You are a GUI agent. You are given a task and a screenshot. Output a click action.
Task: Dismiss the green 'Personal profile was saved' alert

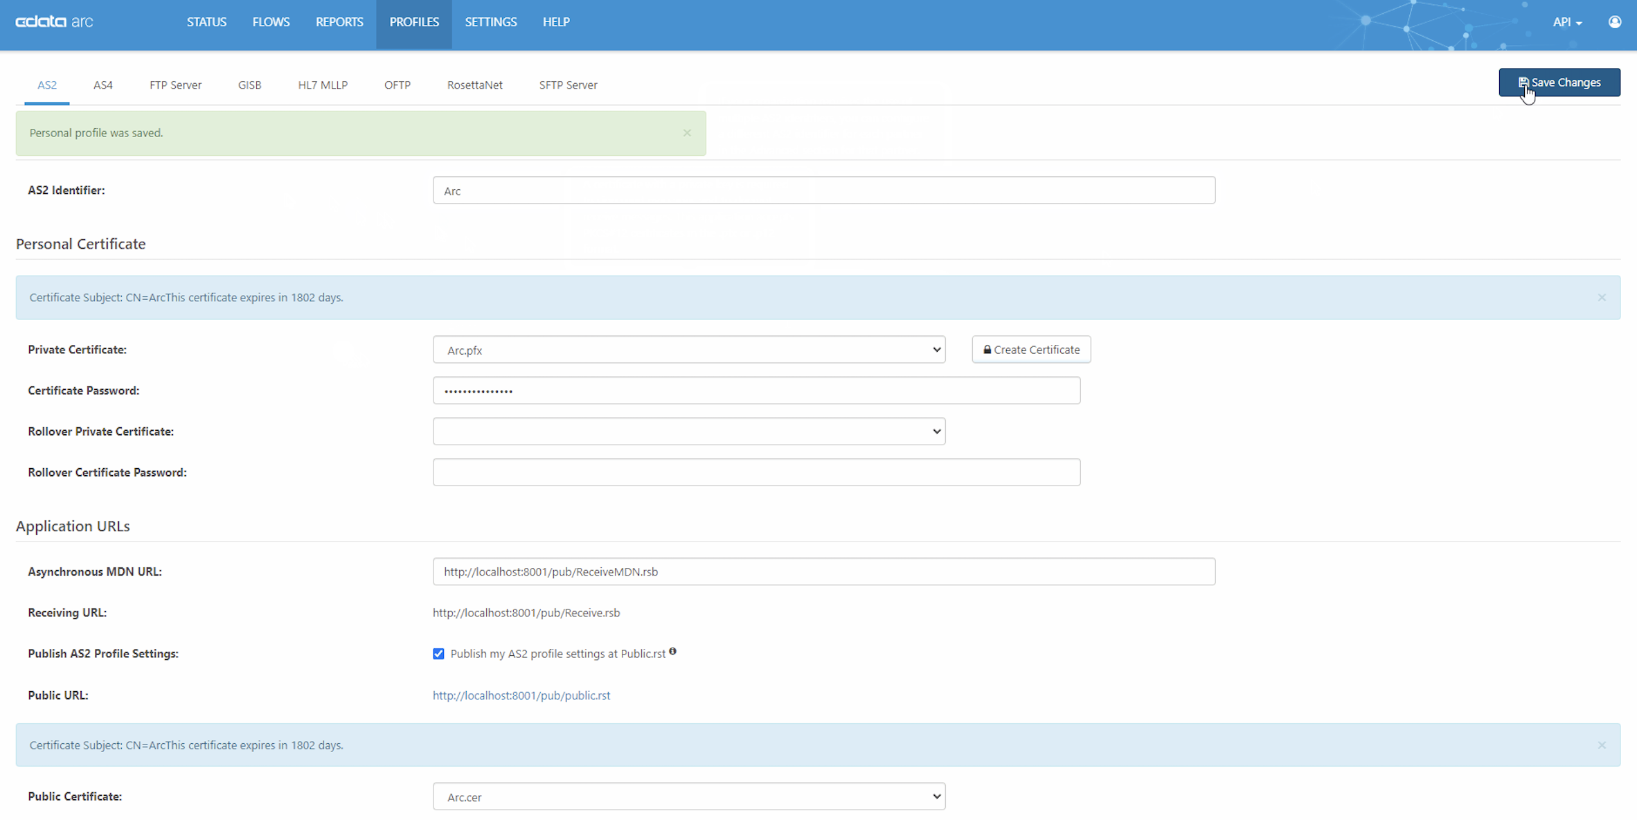point(687,132)
